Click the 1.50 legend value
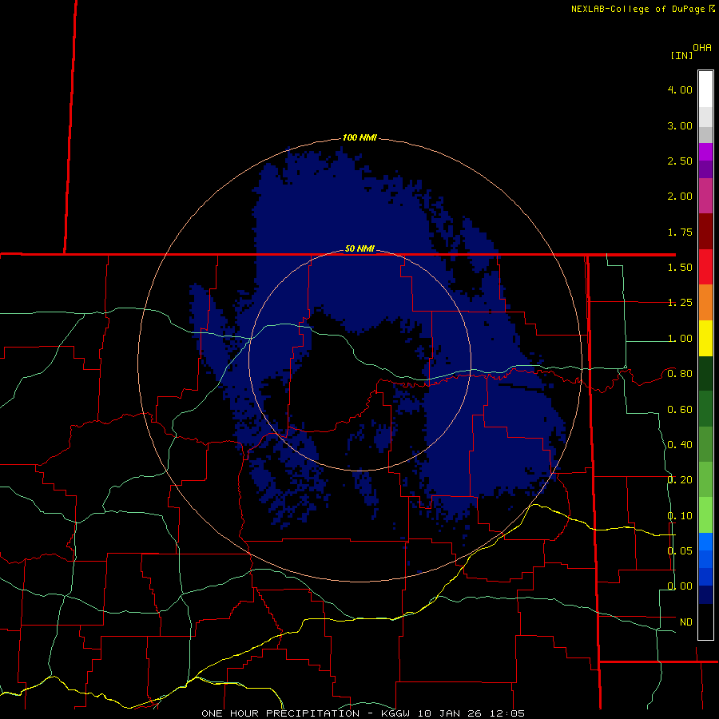The width and height of the screenshot is (719, 719). tap(680, 268)
